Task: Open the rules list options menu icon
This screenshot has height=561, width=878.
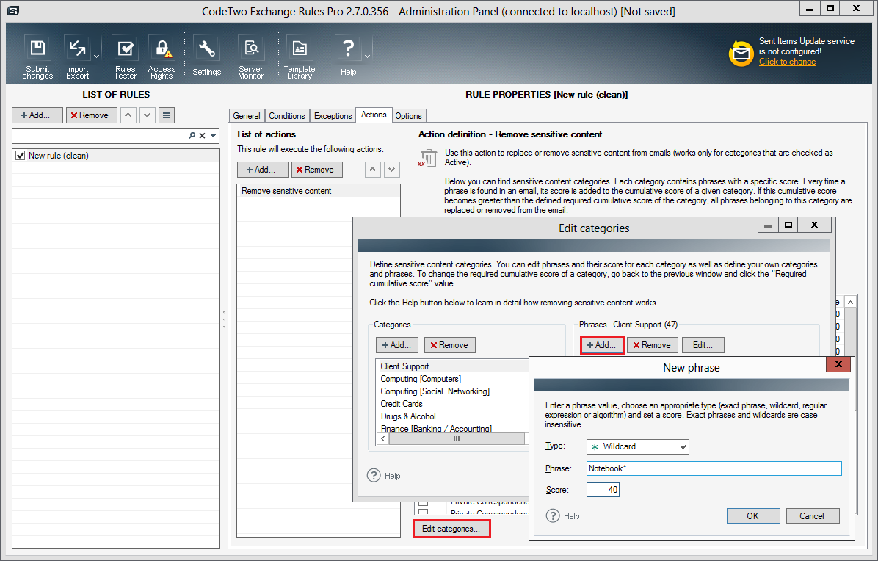Action: pos(167,115)
